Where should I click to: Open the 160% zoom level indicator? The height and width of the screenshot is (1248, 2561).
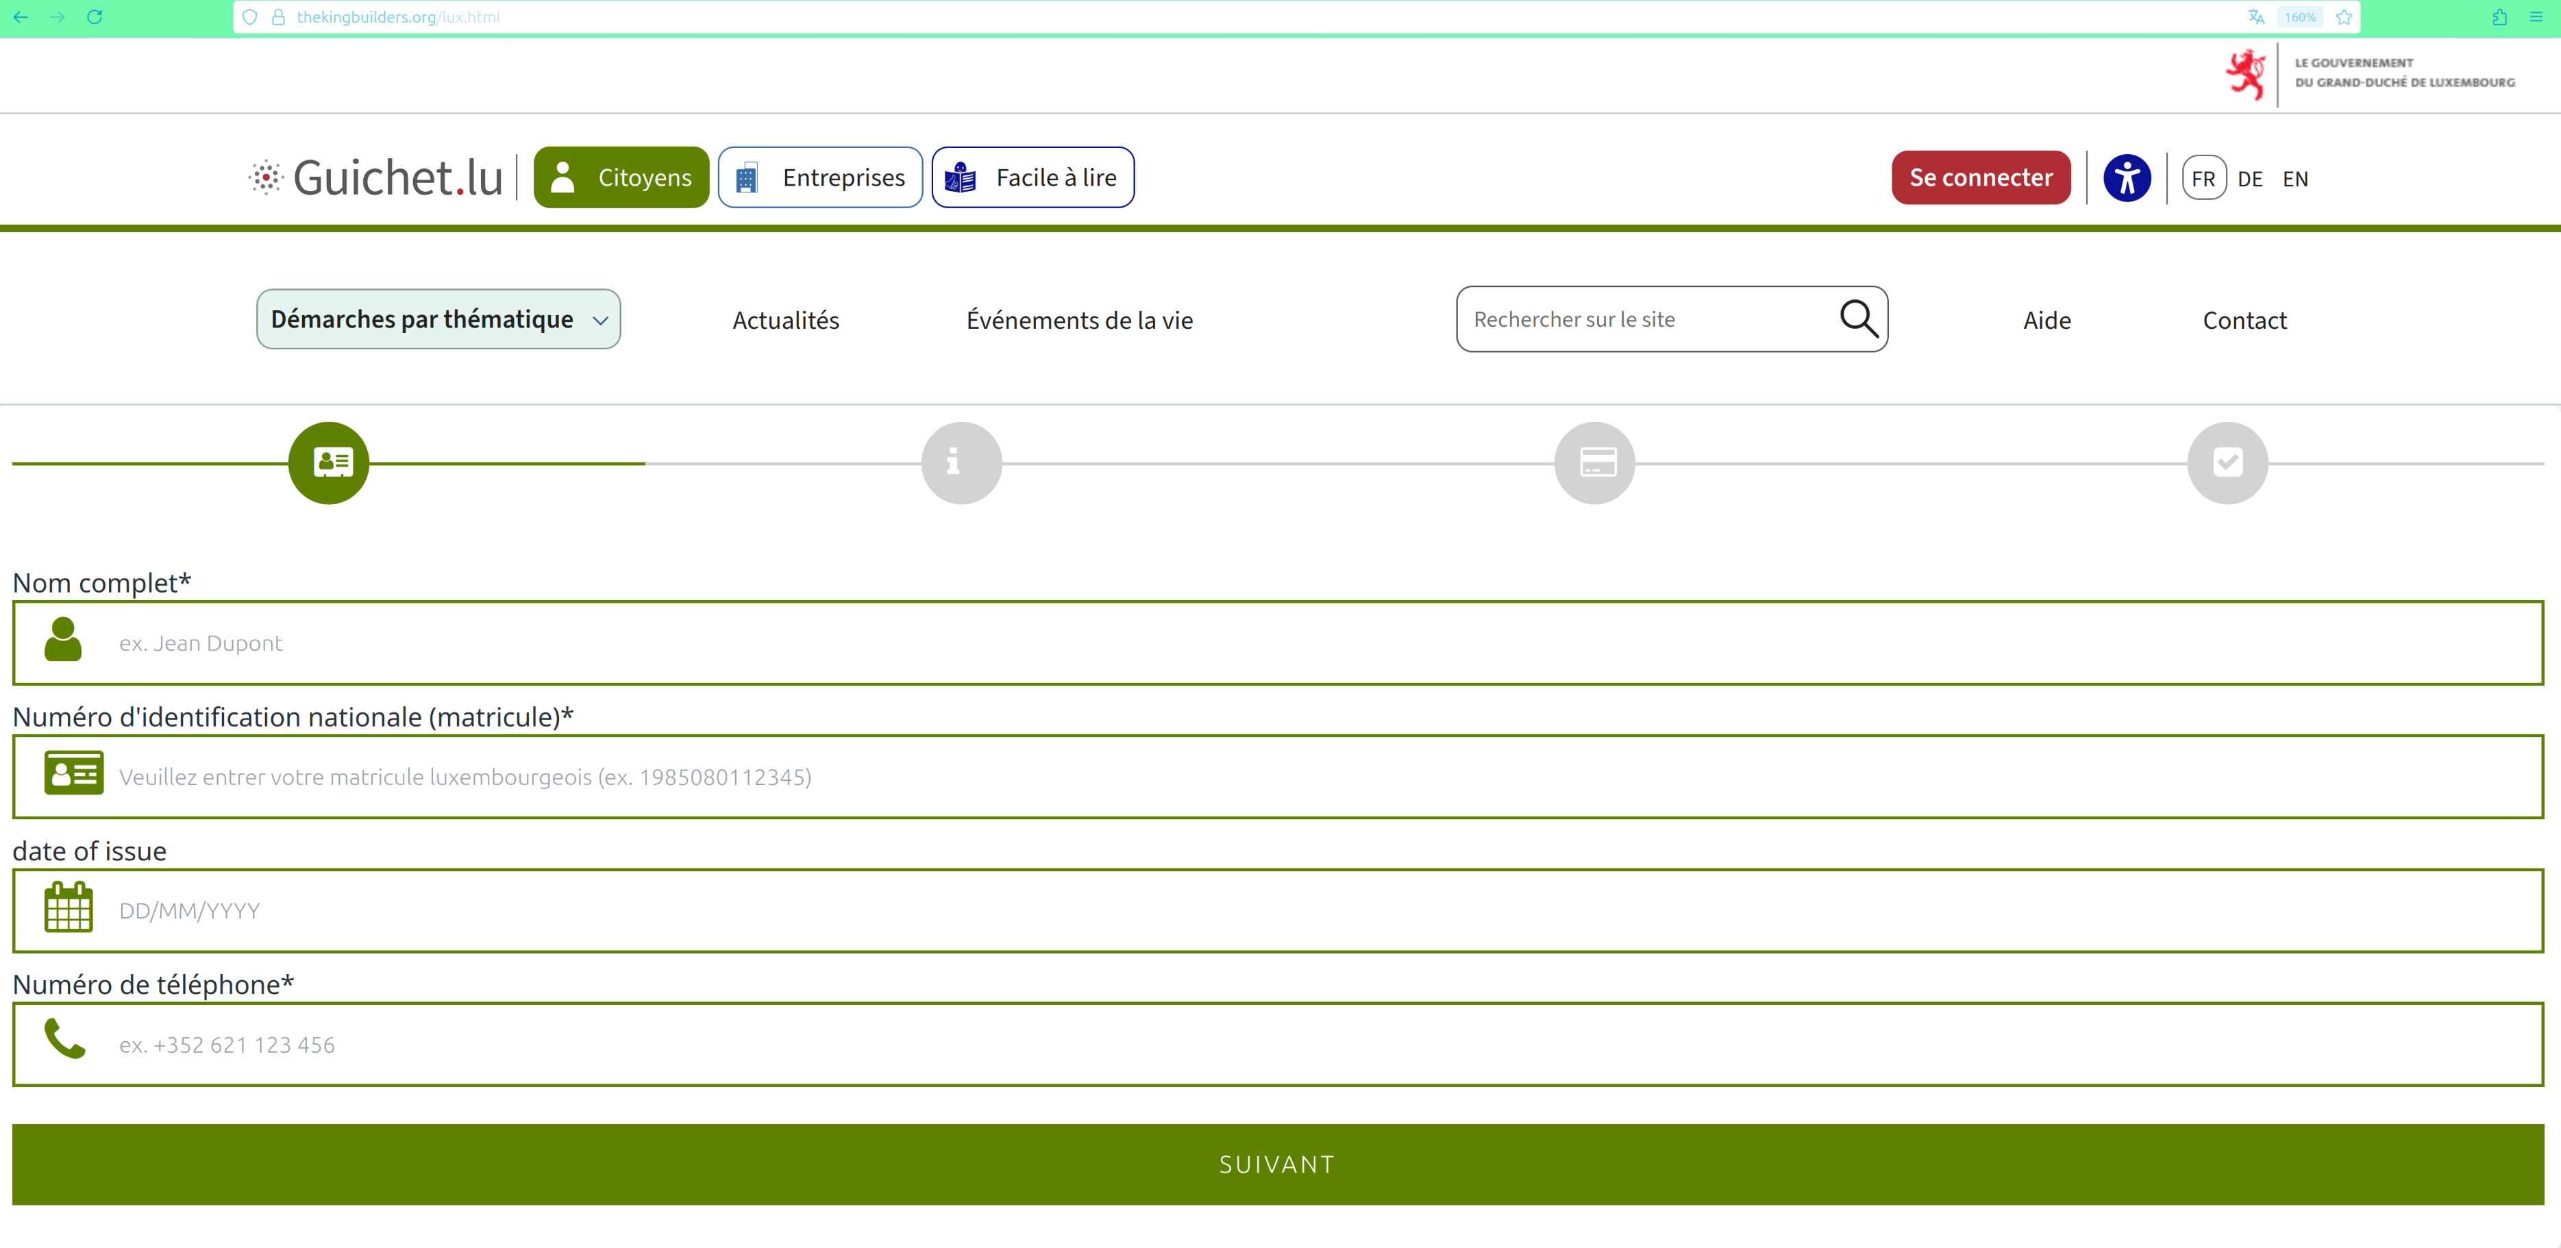(x=2299, y=17)
